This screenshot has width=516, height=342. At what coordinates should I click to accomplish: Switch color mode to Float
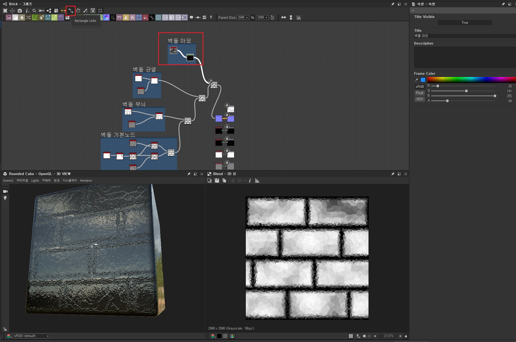point(420,93)
